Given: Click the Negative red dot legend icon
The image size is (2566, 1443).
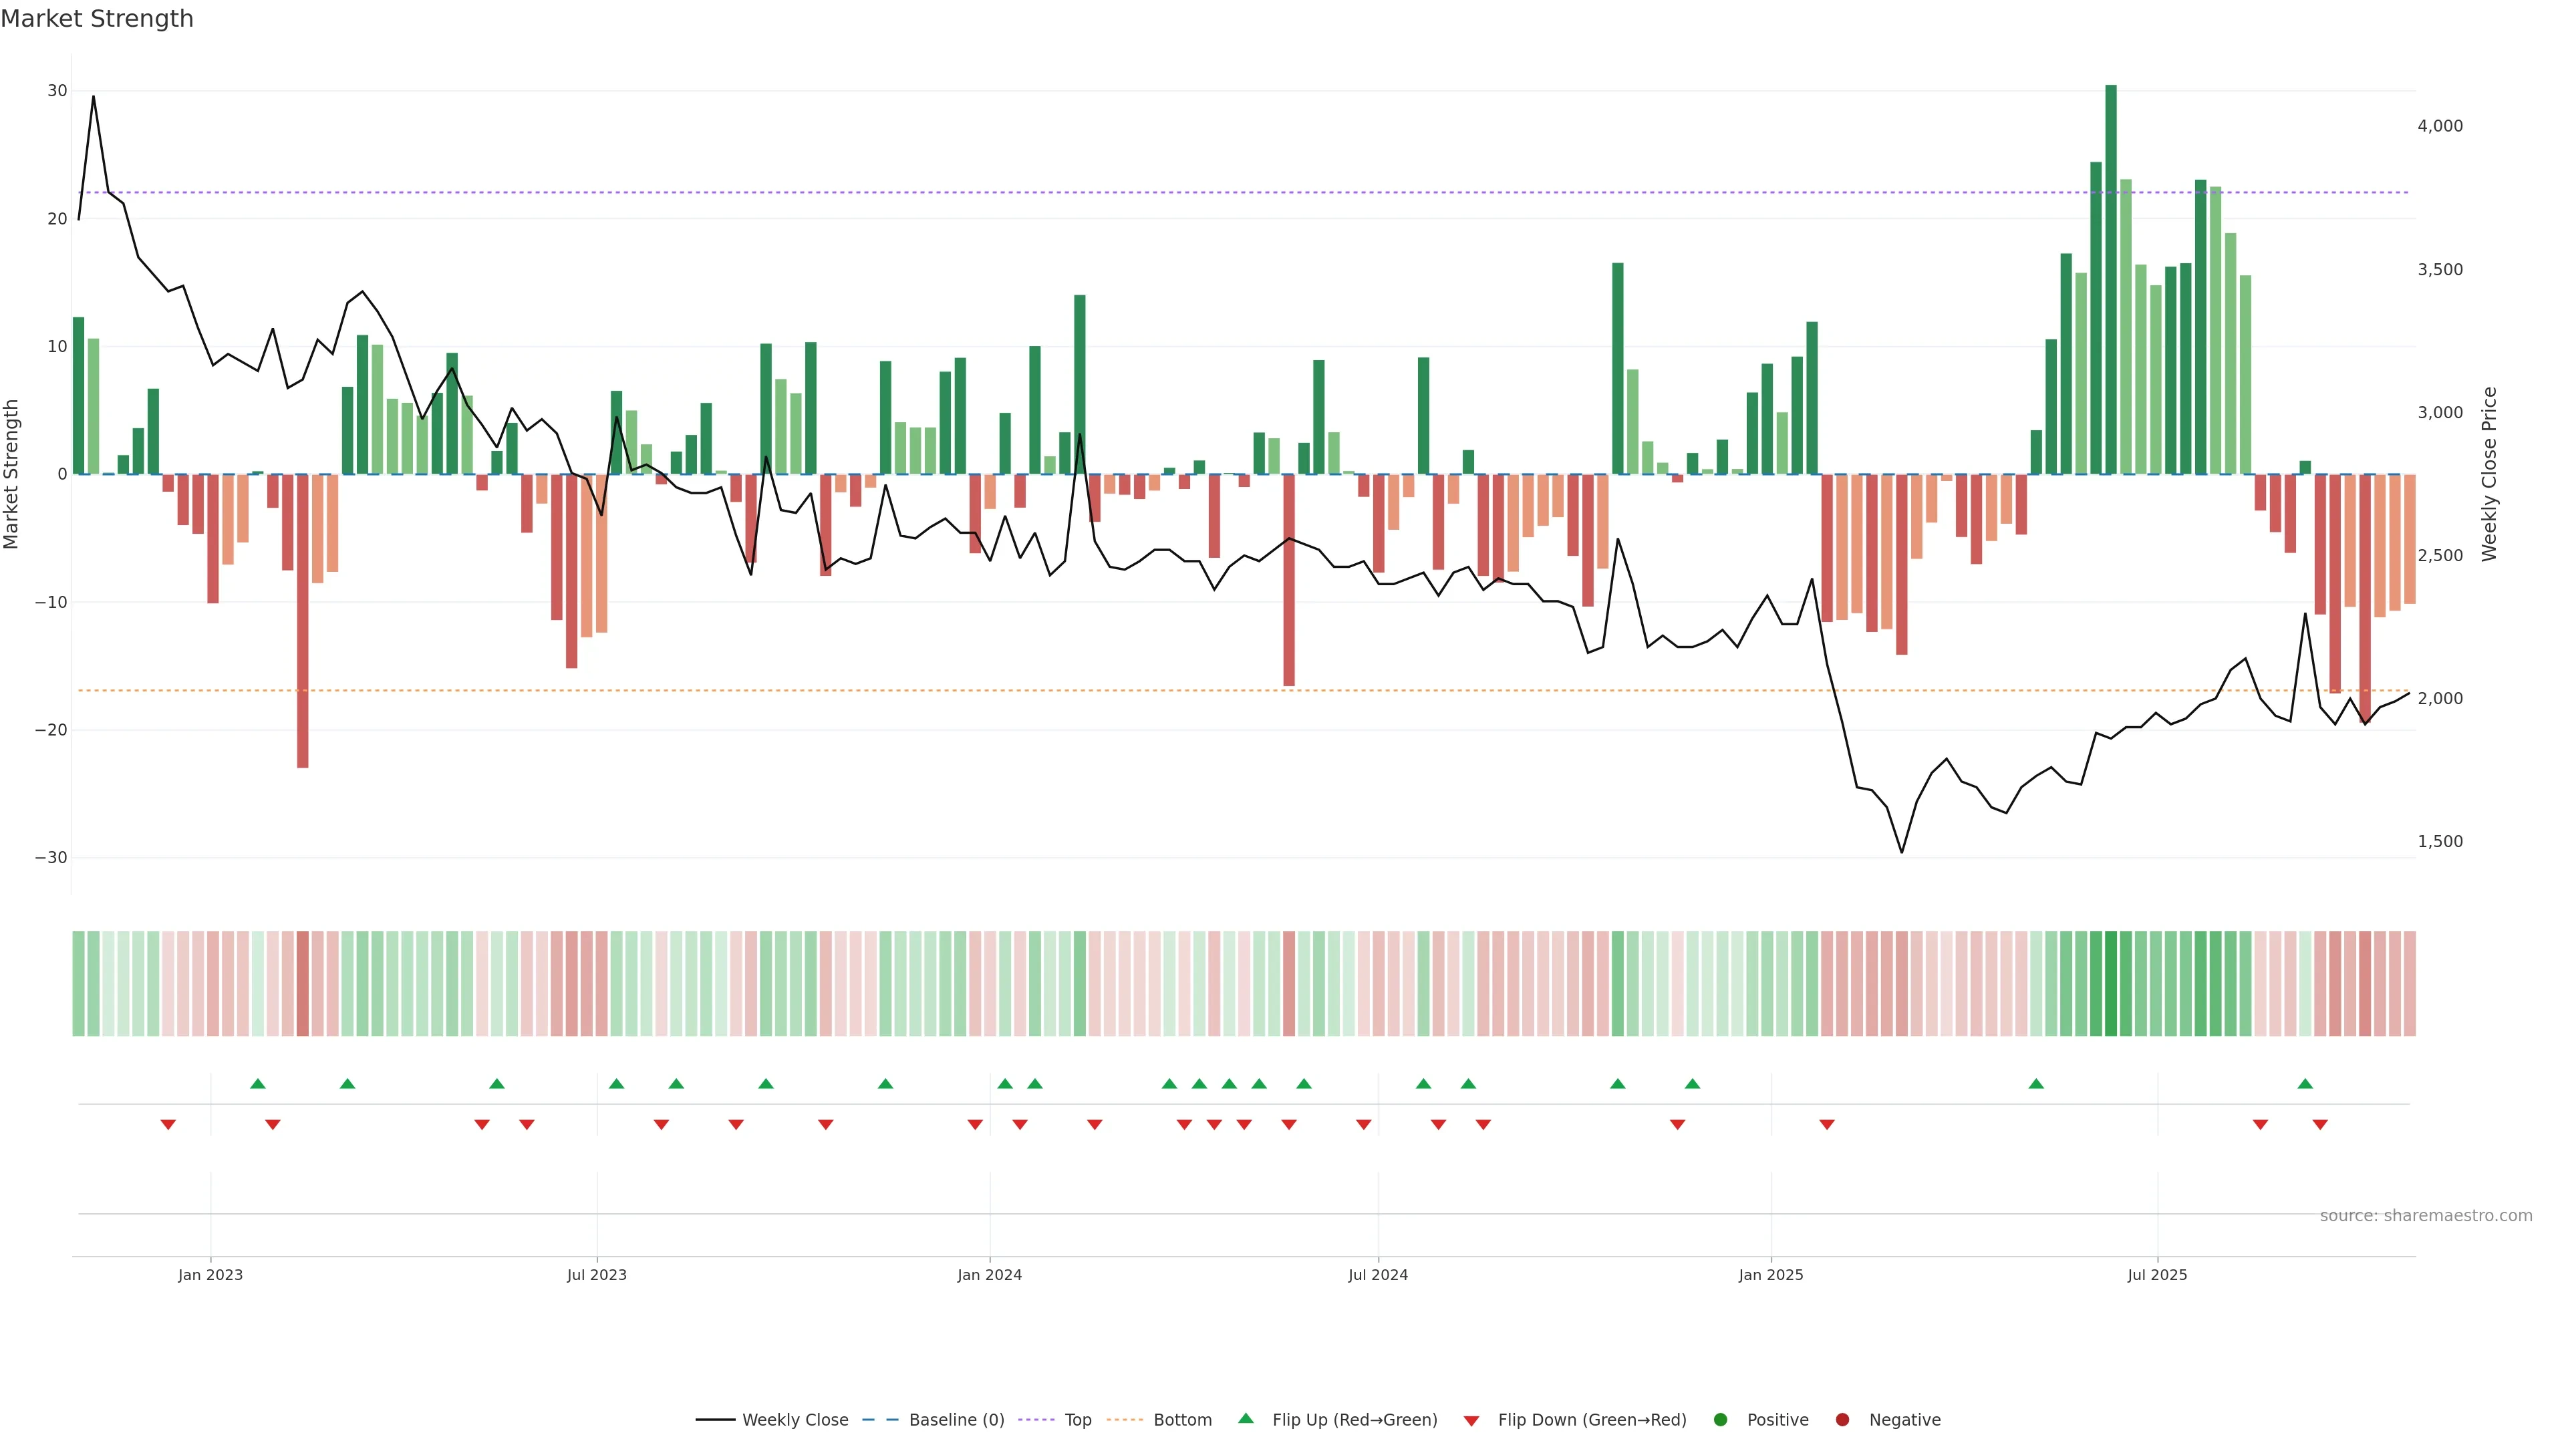Looking at the screenshot, I should (x=1842, y=1420).
